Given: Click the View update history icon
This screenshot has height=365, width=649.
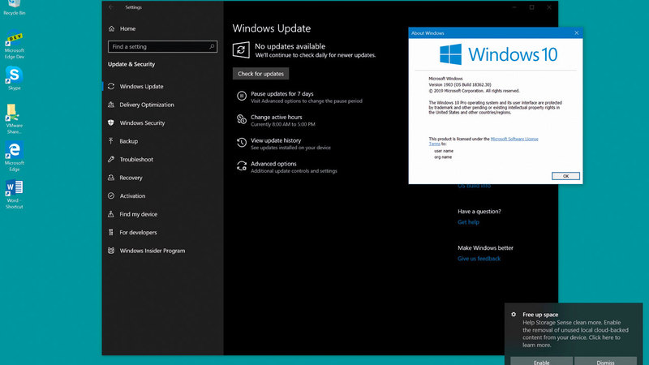Looking at the screenshot, I should click(x=241, y=143).
